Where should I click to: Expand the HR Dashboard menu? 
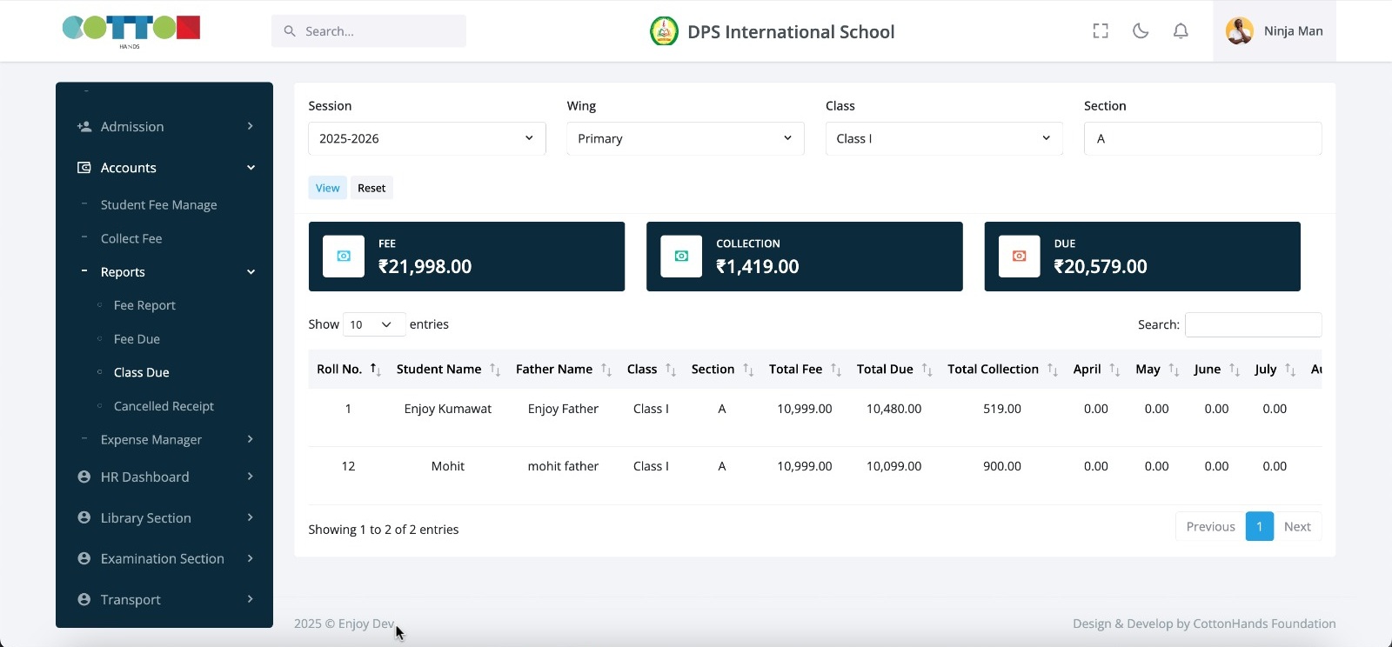[145, 477]
